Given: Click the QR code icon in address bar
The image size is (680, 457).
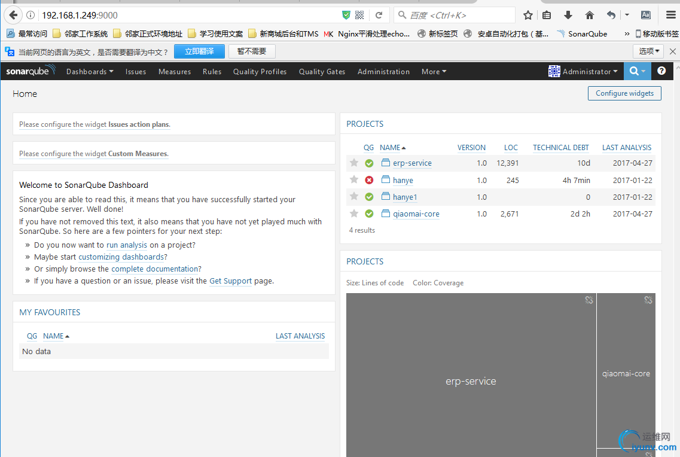Looking at the screenshot, I should [359, 15].
